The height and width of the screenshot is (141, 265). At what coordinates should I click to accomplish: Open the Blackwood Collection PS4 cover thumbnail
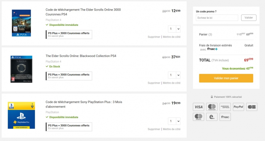tap(21, 69)
